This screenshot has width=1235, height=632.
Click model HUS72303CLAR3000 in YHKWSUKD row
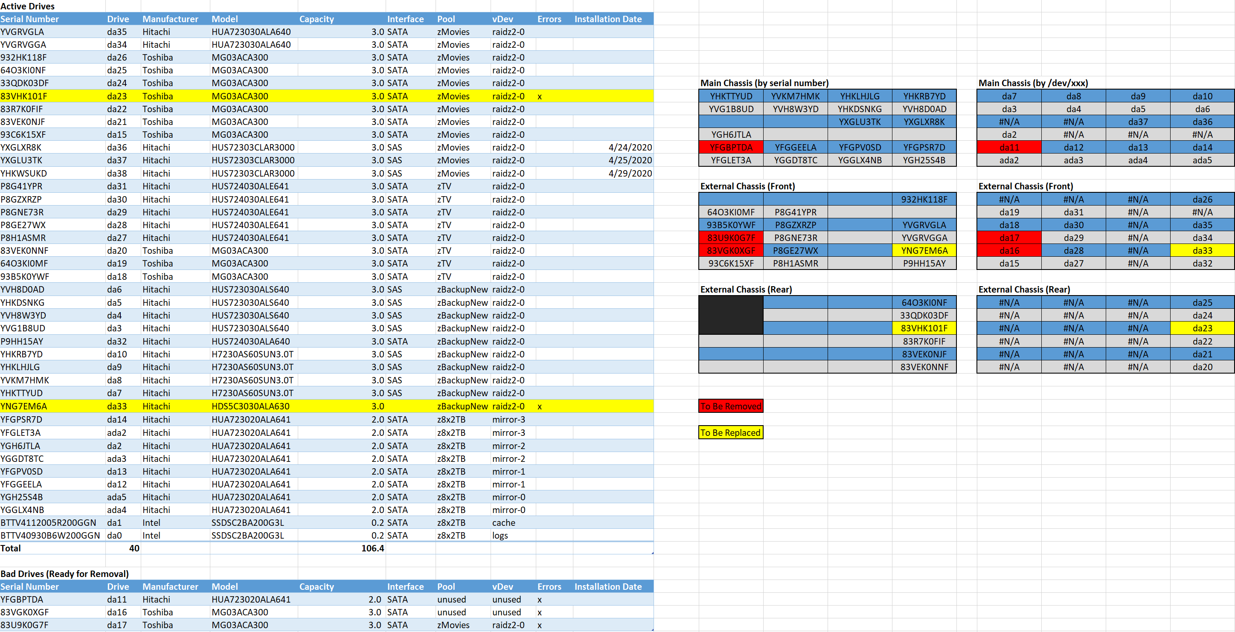[x=253, y=174]
